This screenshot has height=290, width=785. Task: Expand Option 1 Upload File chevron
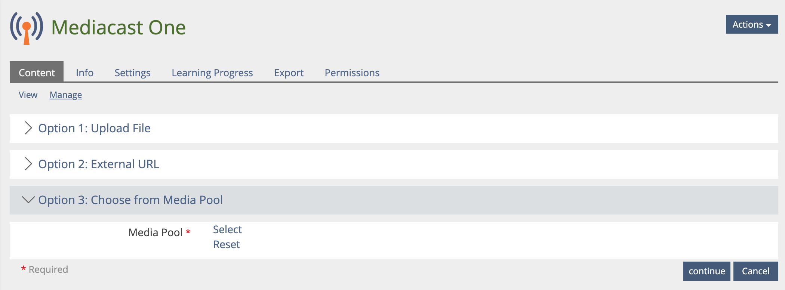point(28,128)
